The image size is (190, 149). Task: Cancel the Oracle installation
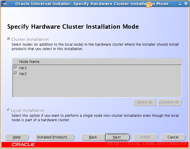[173, 137]
